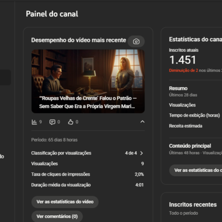Collapse video details with up chevron

(142, 122)
